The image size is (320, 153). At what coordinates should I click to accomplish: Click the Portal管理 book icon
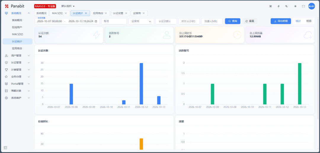click(6, 84)
